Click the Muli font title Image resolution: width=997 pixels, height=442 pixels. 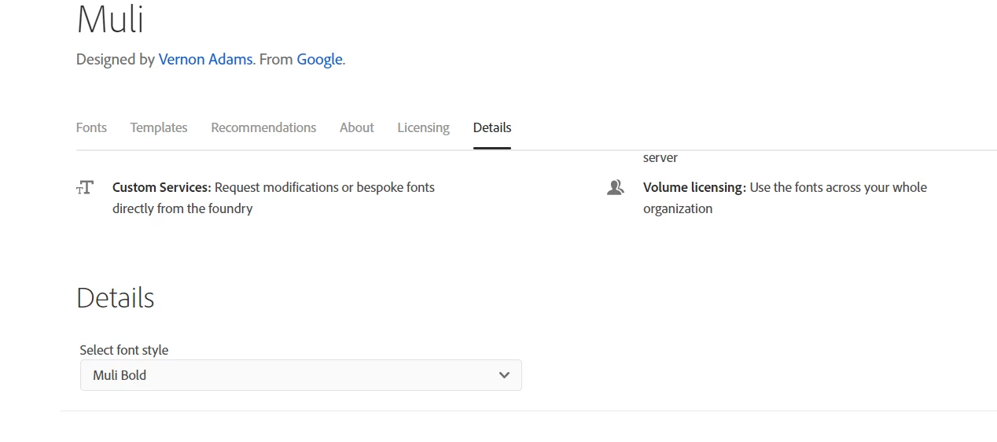point(110,19)
